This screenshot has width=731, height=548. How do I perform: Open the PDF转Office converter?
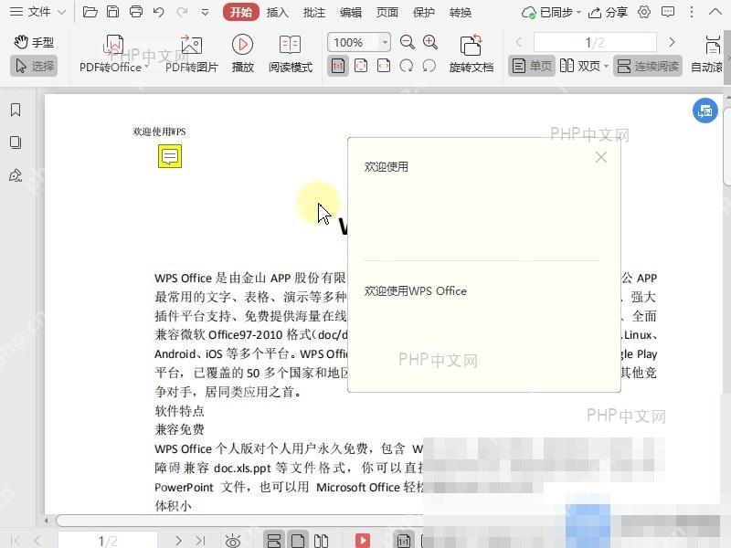click(113, 54)
